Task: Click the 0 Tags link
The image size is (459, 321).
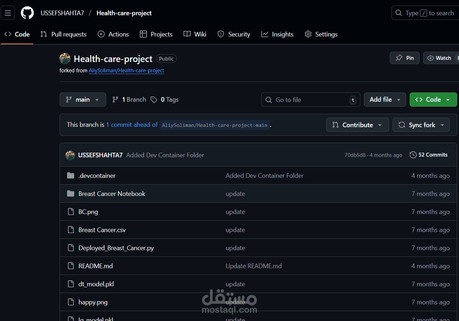Action: [165, 100]
